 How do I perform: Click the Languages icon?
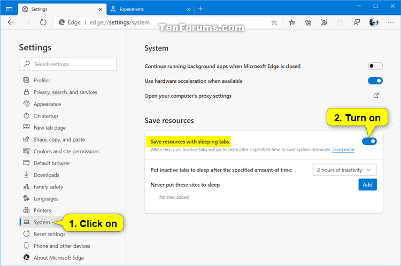point(26,198)
